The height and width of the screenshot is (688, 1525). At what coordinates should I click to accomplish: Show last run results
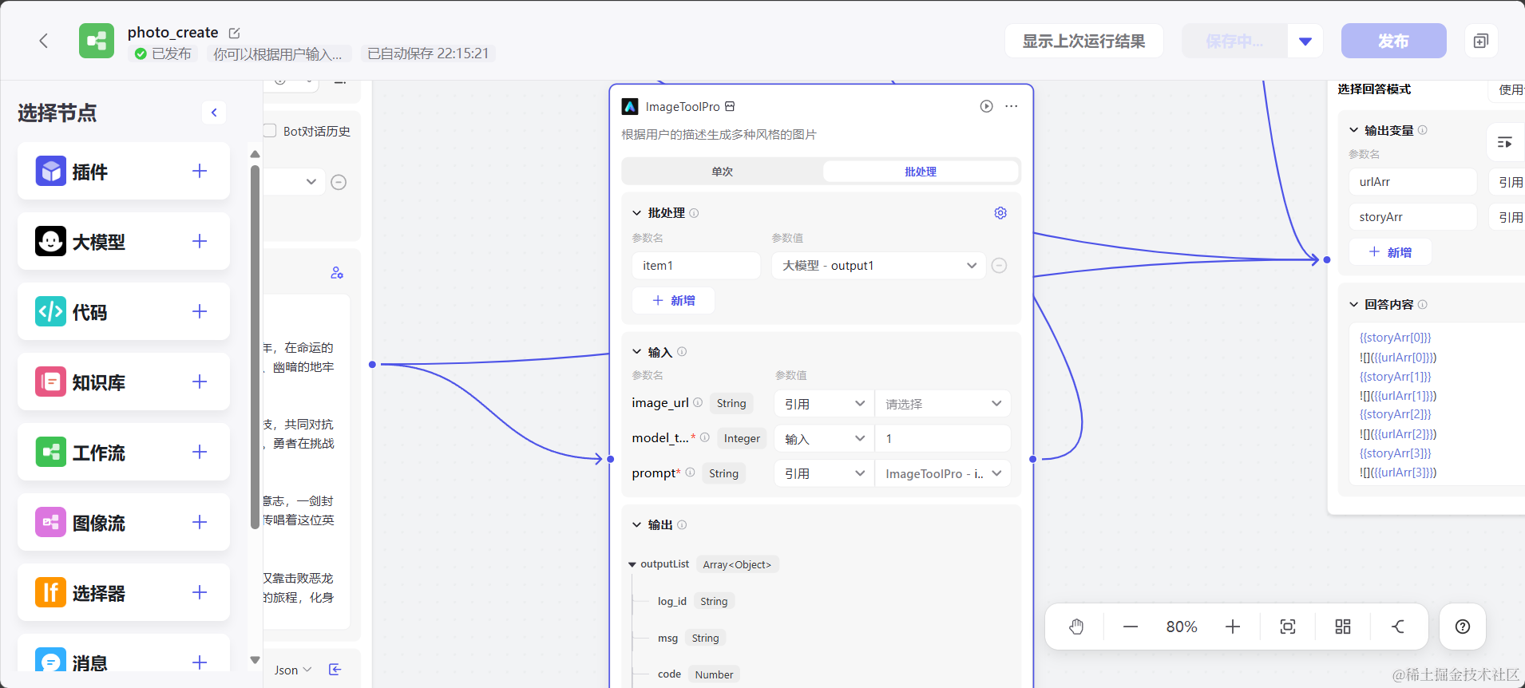[x=1083, y=41]
